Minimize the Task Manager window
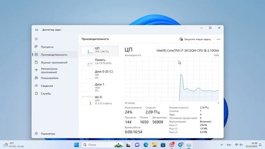 [x=202, y=28]
